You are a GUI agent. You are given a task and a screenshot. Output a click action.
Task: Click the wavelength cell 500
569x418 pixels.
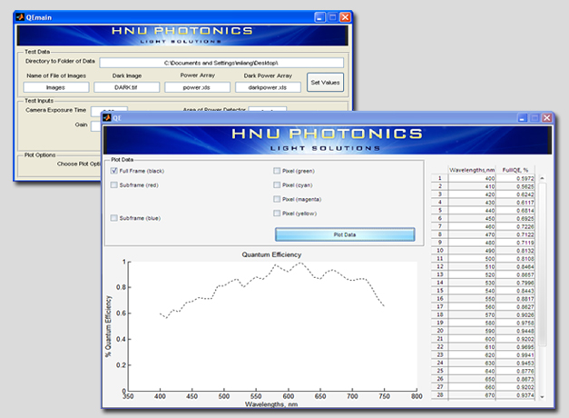pos(472,259)
